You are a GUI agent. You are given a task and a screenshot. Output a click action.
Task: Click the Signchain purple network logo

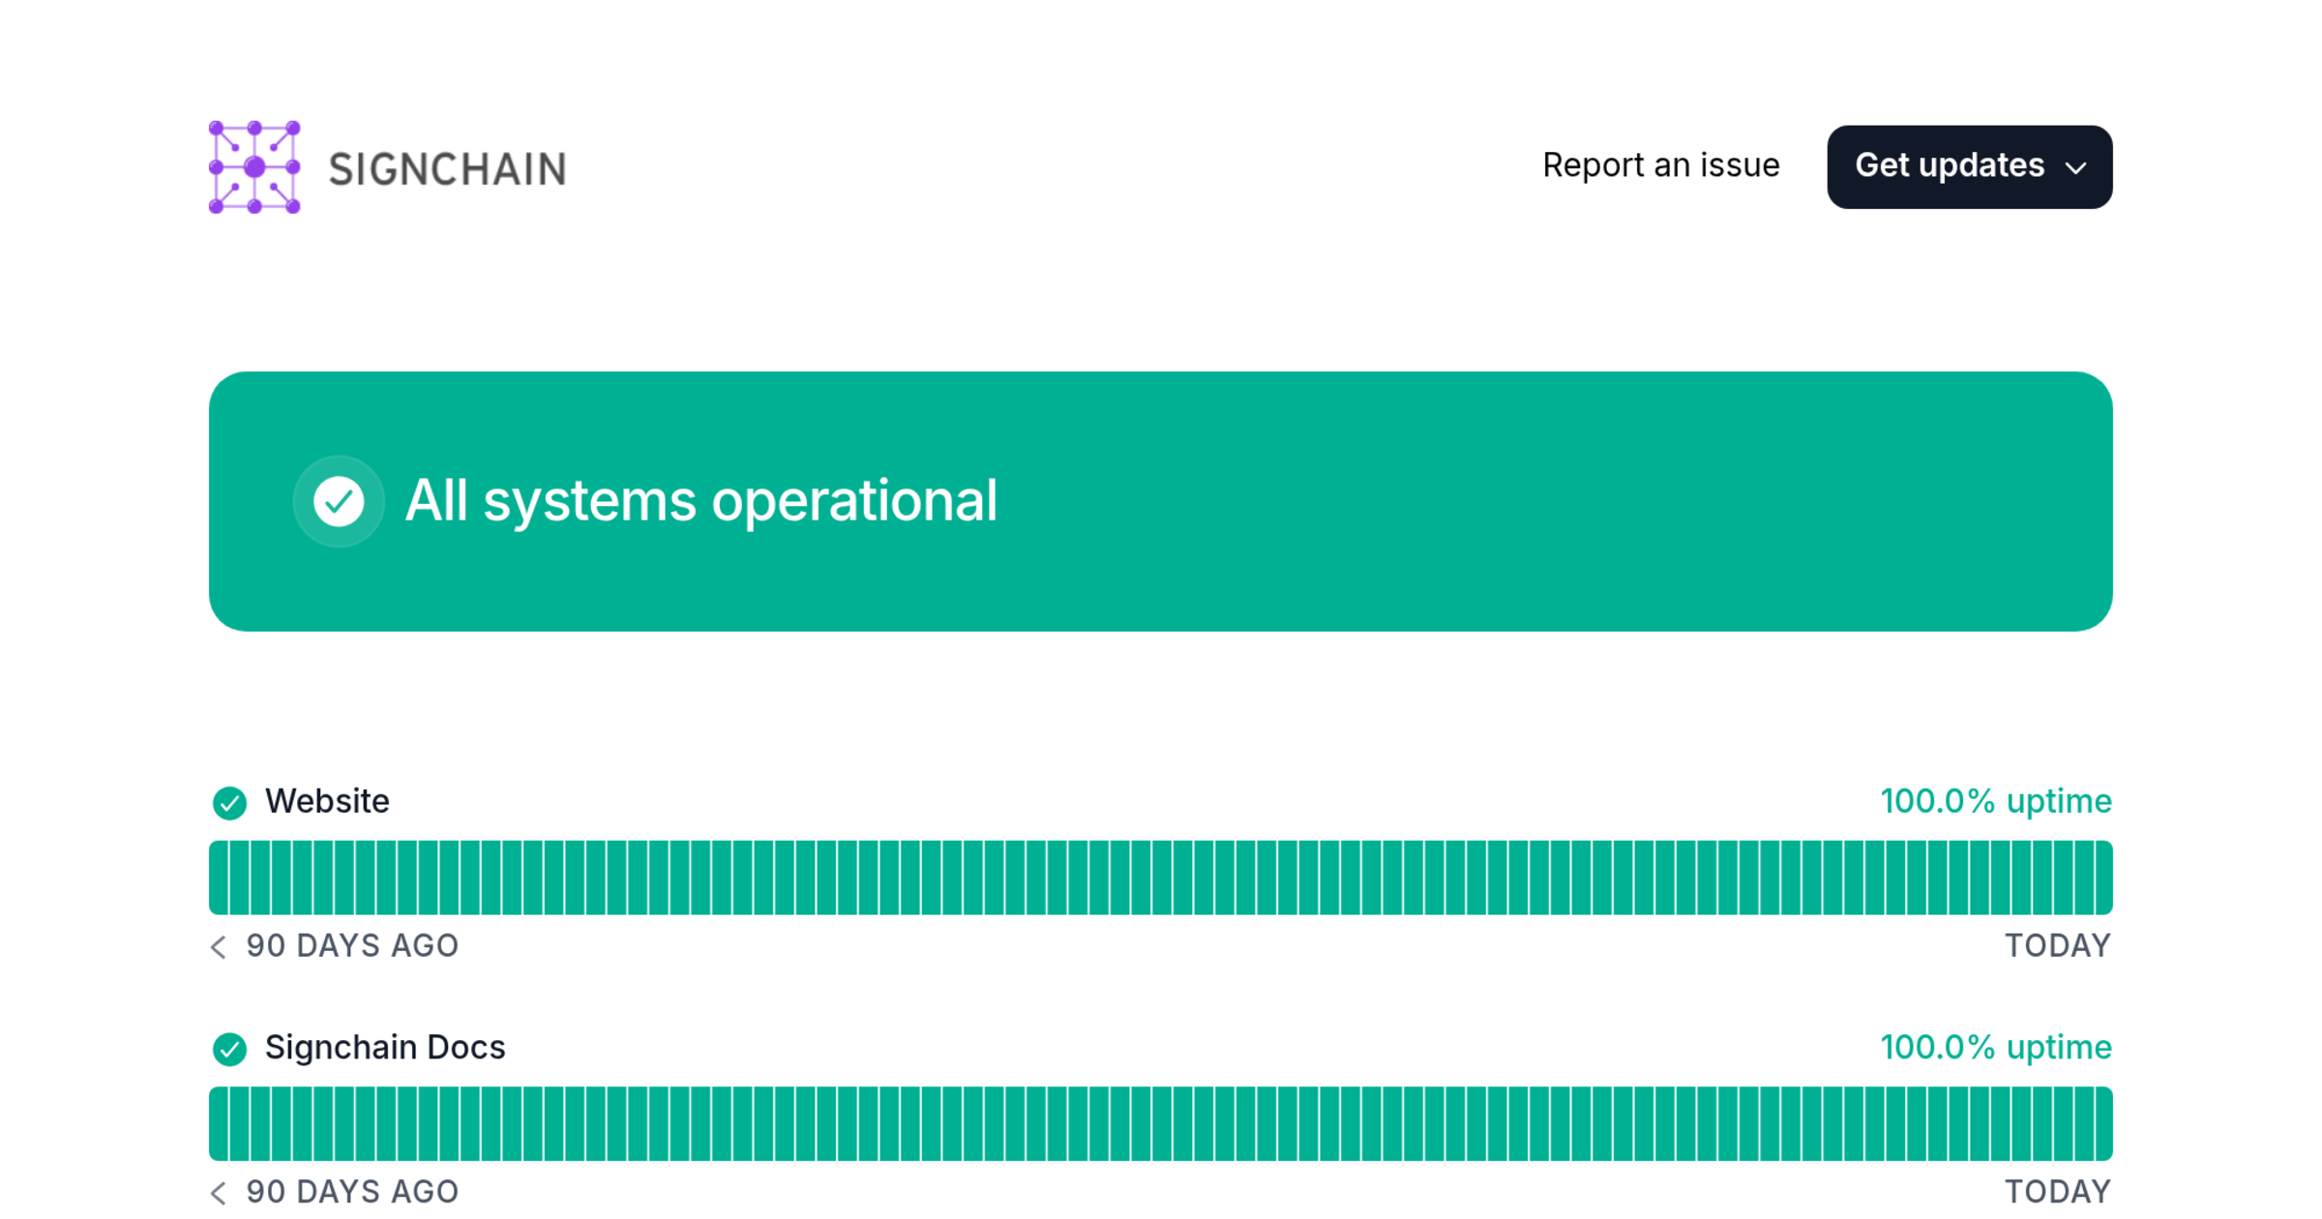pos(254,166)
